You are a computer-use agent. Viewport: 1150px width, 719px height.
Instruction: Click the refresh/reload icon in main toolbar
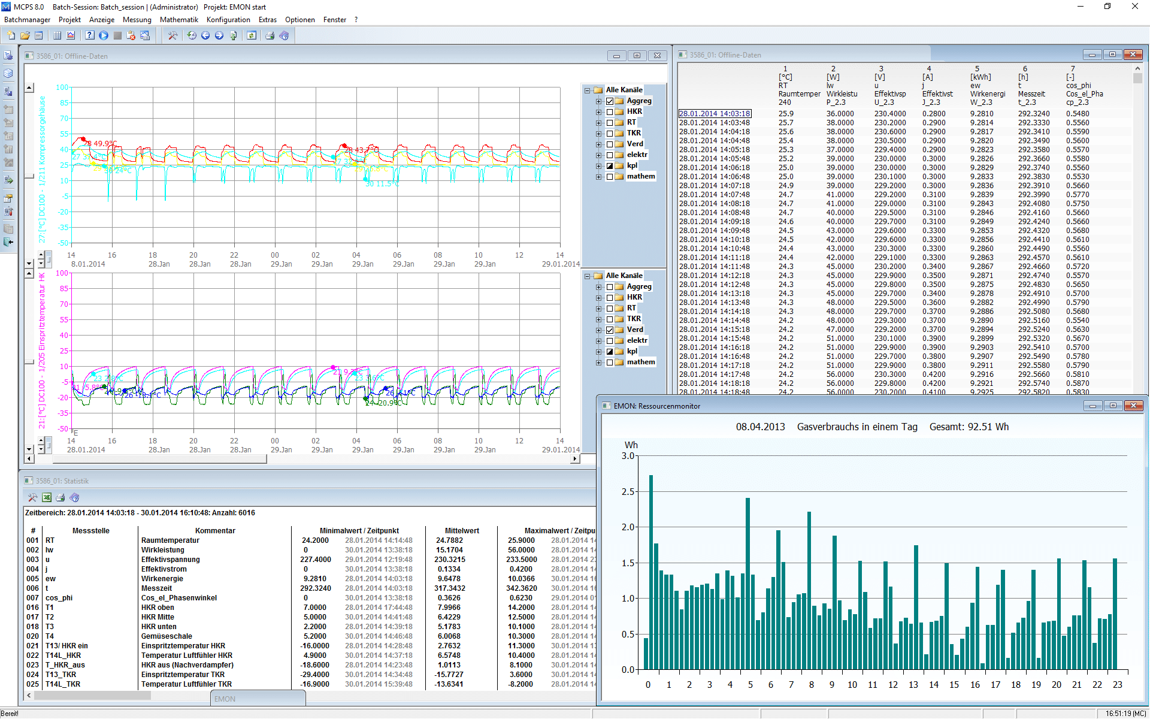point(192,35)
